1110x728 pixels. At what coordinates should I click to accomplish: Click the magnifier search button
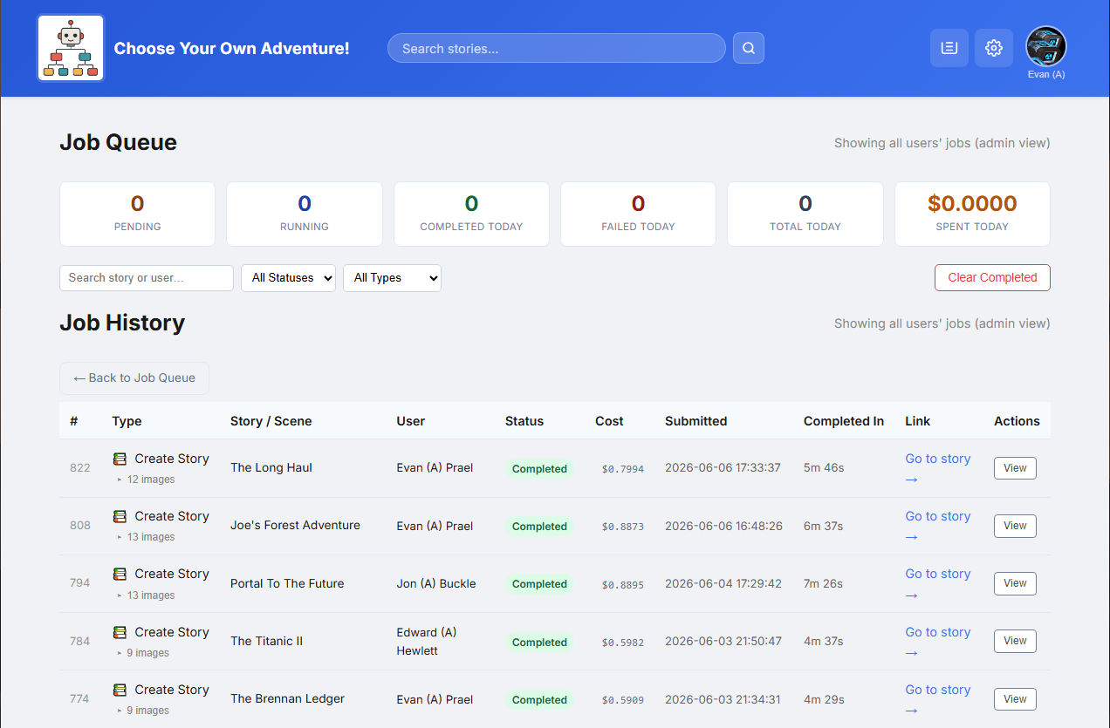coord(749,48)
